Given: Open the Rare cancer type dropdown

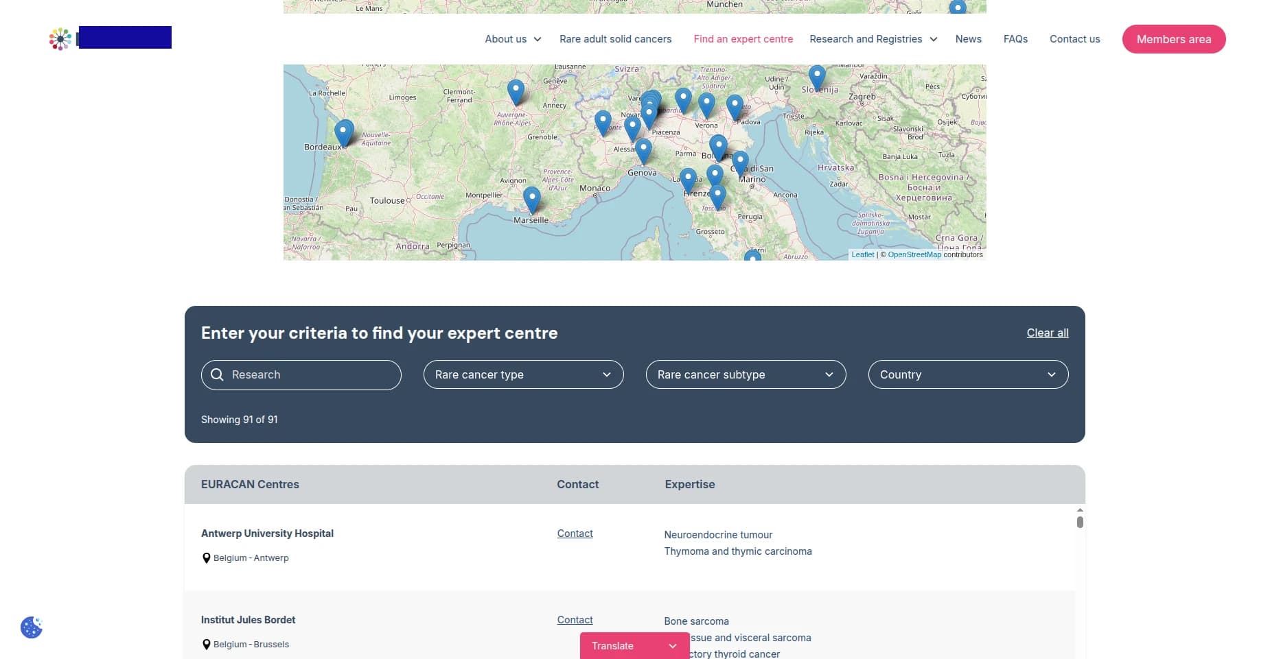Looking at the screenshot, I should 524,374.
